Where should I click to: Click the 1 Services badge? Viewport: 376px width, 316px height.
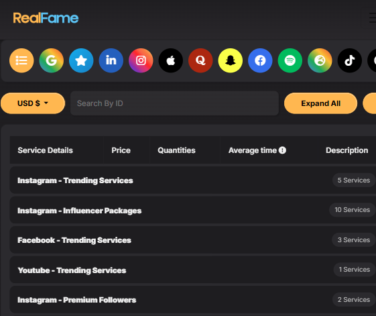pyautogui.click(x=355, y=270)
